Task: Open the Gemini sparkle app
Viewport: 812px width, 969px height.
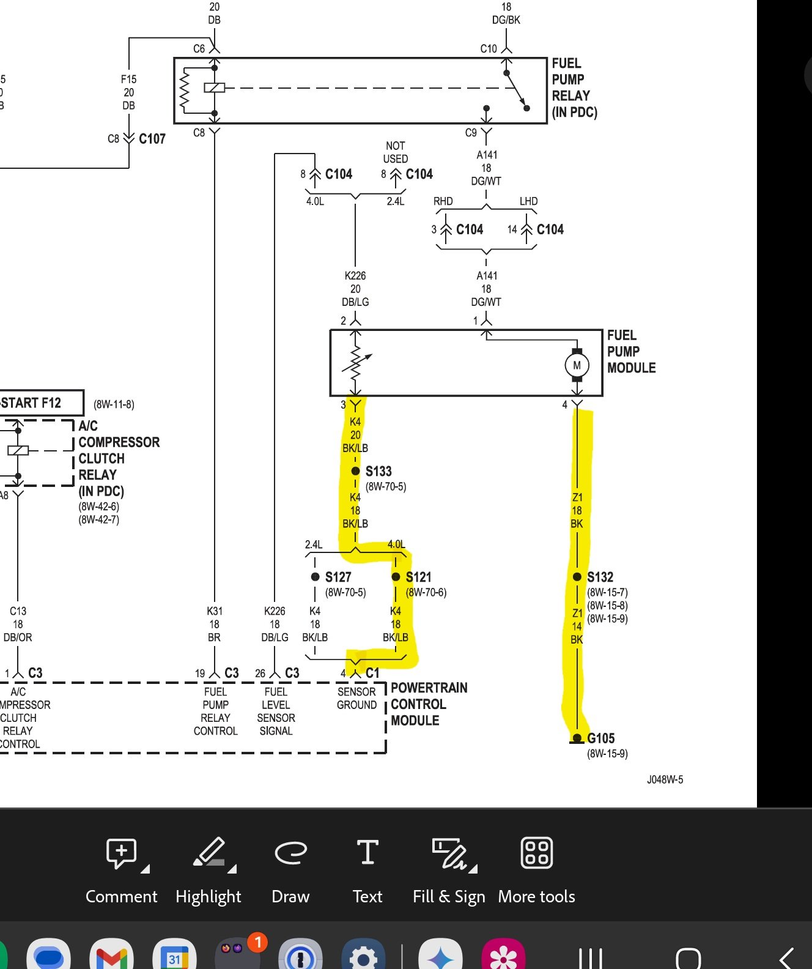Action: click(440, 957)
